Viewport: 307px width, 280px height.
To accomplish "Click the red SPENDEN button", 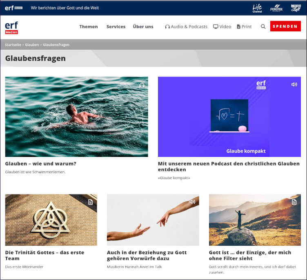I will click(285, 26).
